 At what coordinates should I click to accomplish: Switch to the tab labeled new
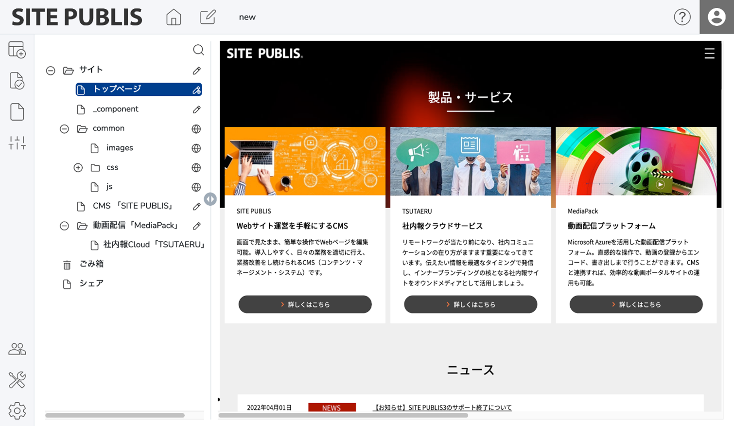248,17
